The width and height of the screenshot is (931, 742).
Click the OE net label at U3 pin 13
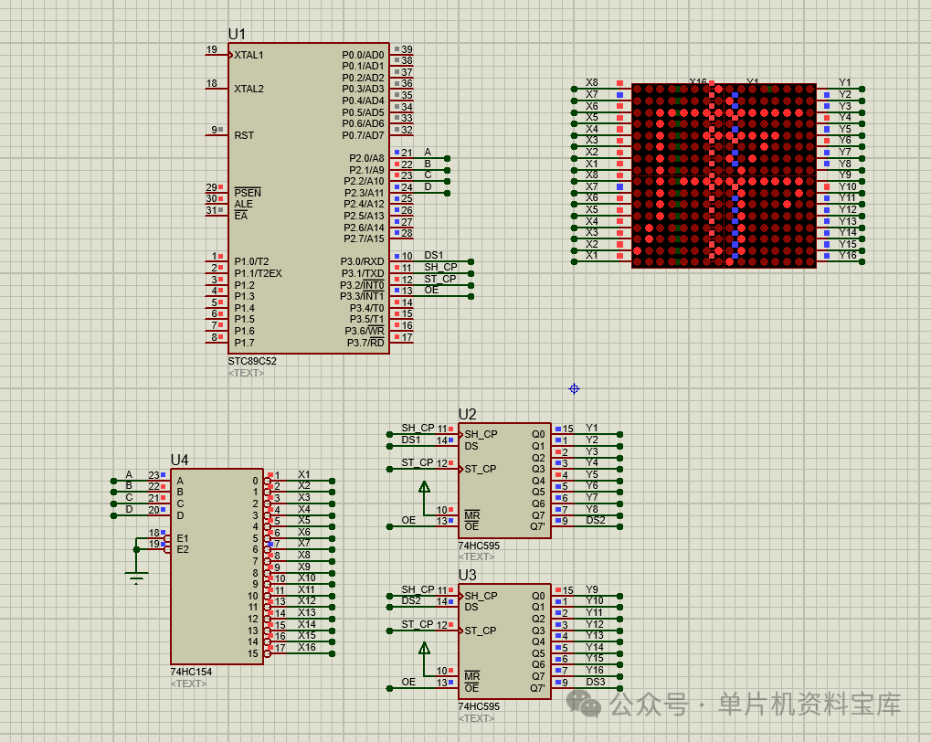[408, 682]
